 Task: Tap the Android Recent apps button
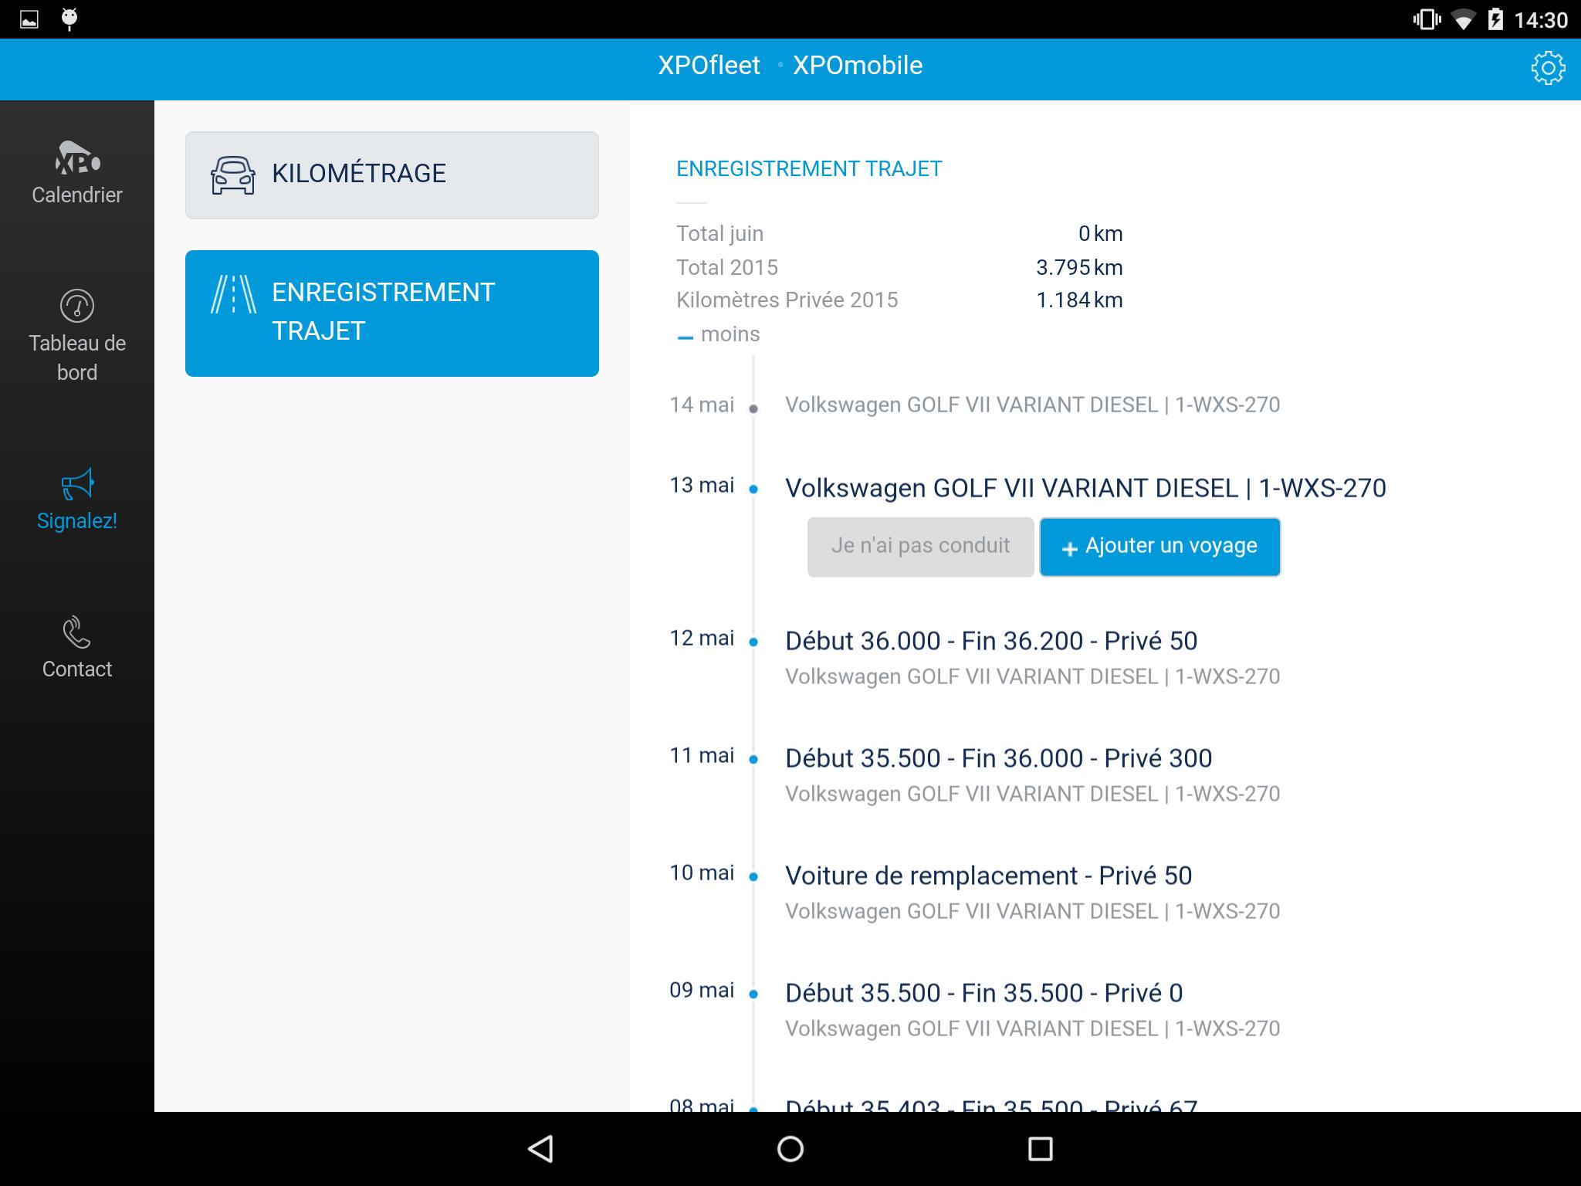(1040, 1149)
